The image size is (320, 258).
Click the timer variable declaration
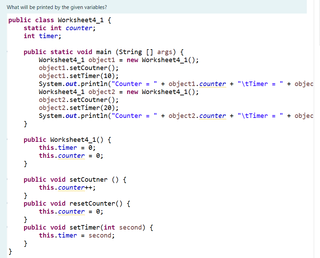[x=48, y=36]
